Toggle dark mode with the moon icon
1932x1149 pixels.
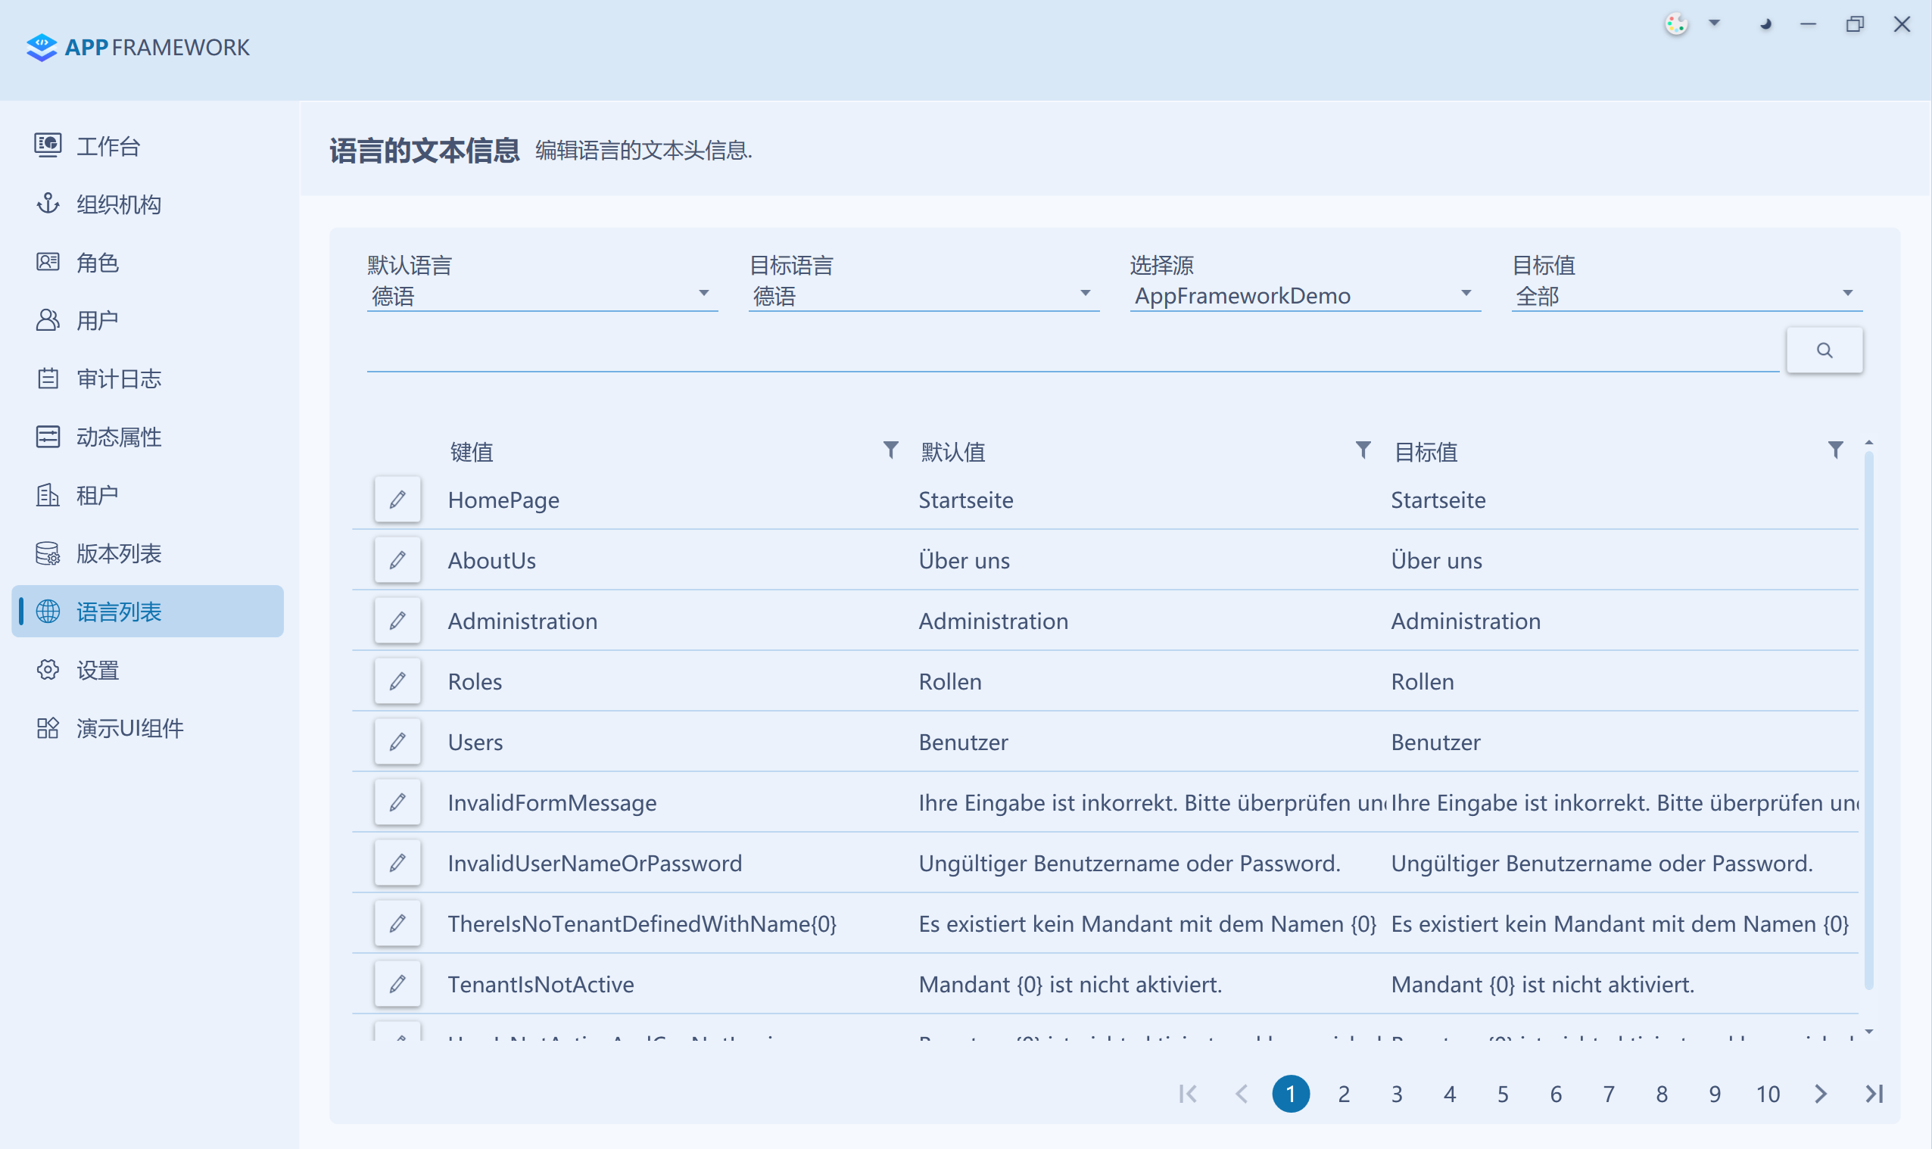point(1765,24)
